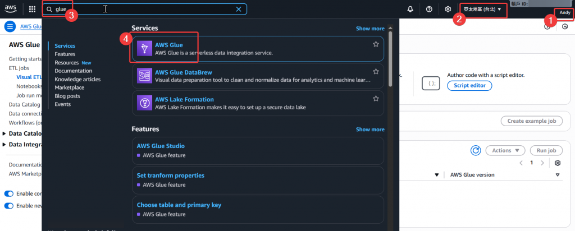Expand the Data Integration section
The width and height of the screenshot is (575, 231).
click(4, 145)
